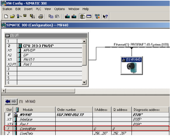Click the horizontal scrollbar thumb
This screenshot has height=137, width=173.
pyautogui.click(x=41, y=91)
